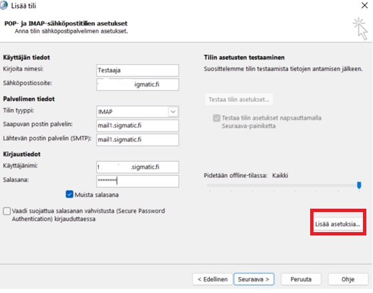Click the Sähköpostiosoite input field
373x293 pixels.
138,84
